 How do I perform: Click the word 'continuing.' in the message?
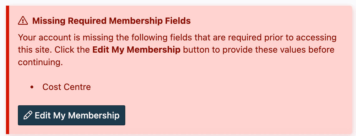coord(40,62)
